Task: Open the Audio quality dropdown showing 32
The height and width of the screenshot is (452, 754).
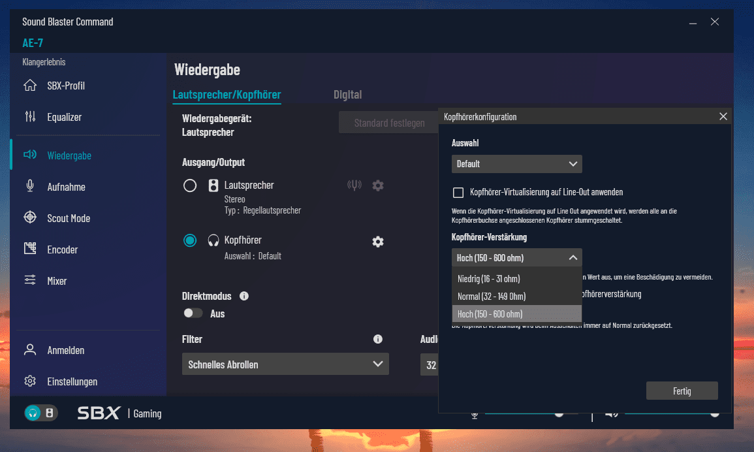Action: (429, 365)
